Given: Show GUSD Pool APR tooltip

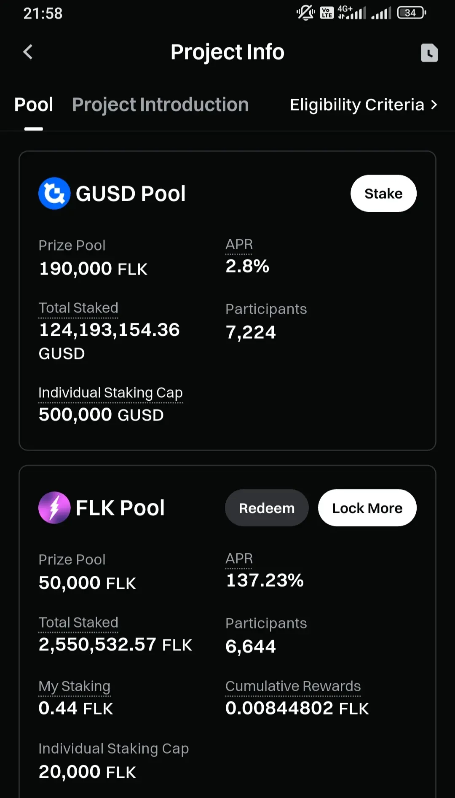Looking at the screenshot, I should [x=239, y=245].
